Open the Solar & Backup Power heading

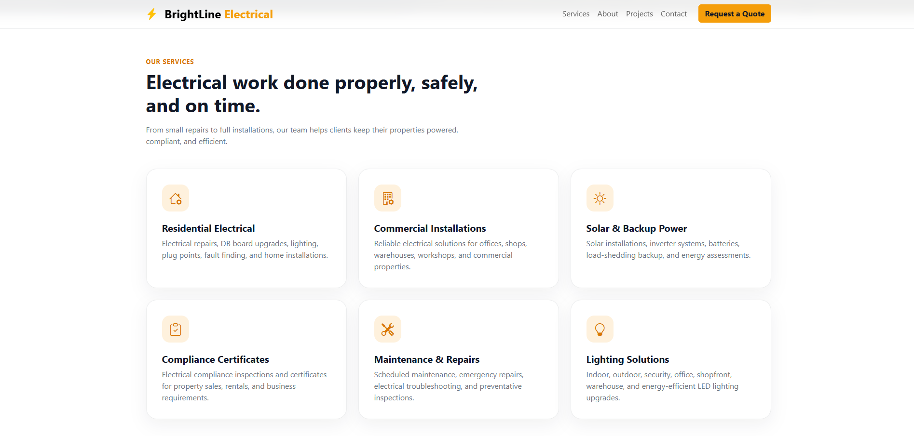tap(636, 228)
